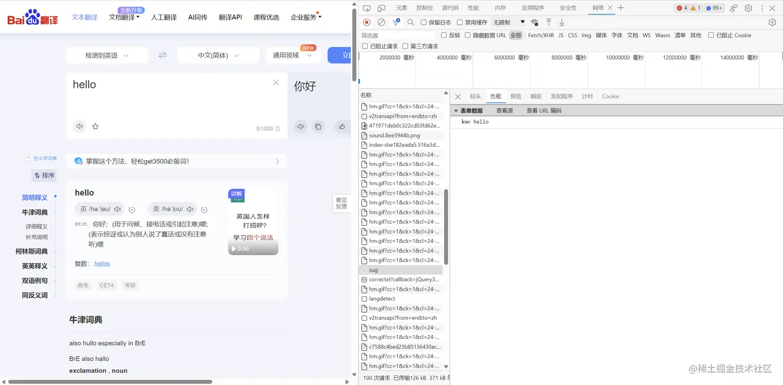
Task: Open the 通用领域 domain dropdown
Action: click(292, 55)
